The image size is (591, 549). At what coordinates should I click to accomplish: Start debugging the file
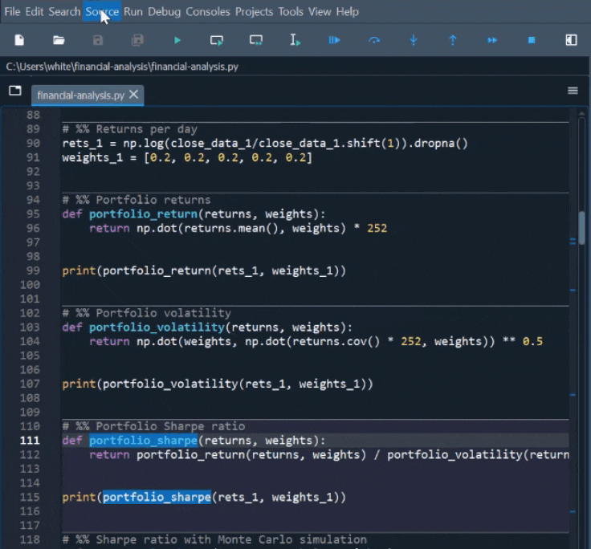point(334,40)
